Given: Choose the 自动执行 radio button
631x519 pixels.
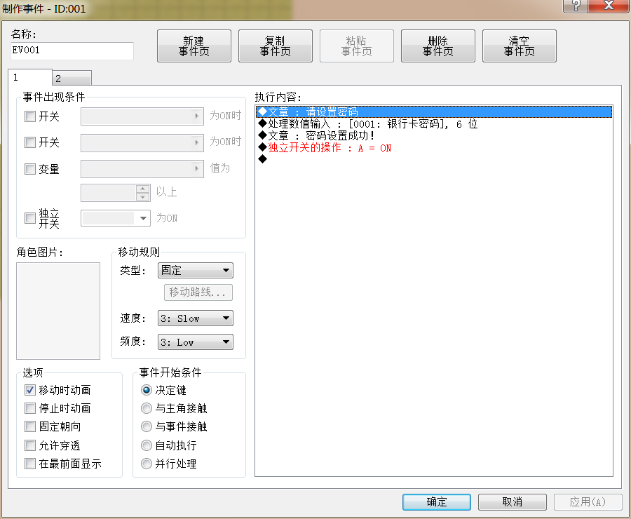Looking at the screenshot, I should 147,445.
